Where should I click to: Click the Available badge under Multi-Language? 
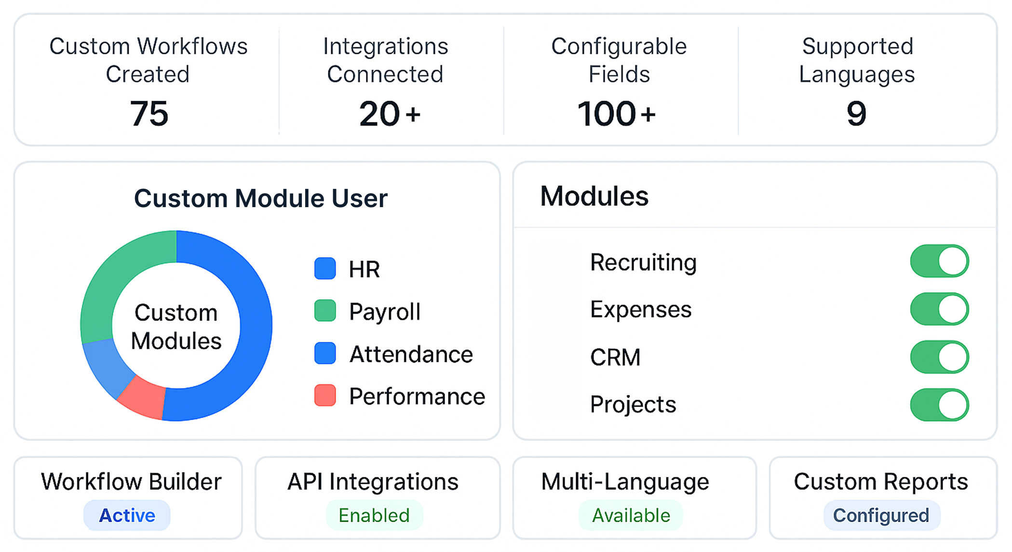click(631, 515)
